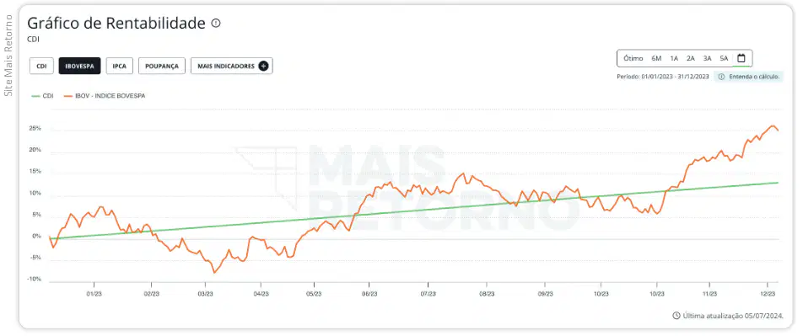Select the 3A period
Screen dimensions: 803x336
tap(707, 58)
